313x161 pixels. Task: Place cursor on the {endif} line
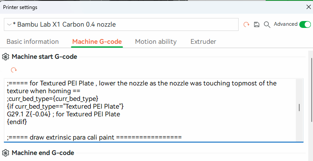(x=17, y=122)
